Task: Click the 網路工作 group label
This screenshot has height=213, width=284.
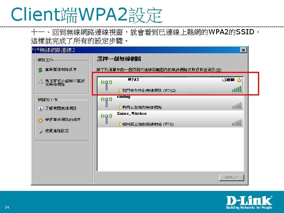Action: pyautogui.click(x=45, y=60)
